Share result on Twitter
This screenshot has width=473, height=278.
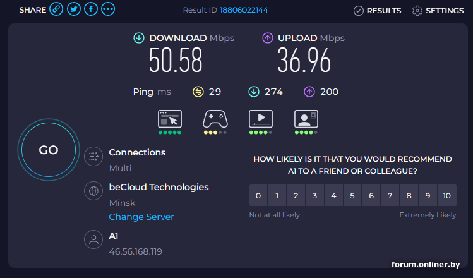pyautogui.click(x=73, y=9)
